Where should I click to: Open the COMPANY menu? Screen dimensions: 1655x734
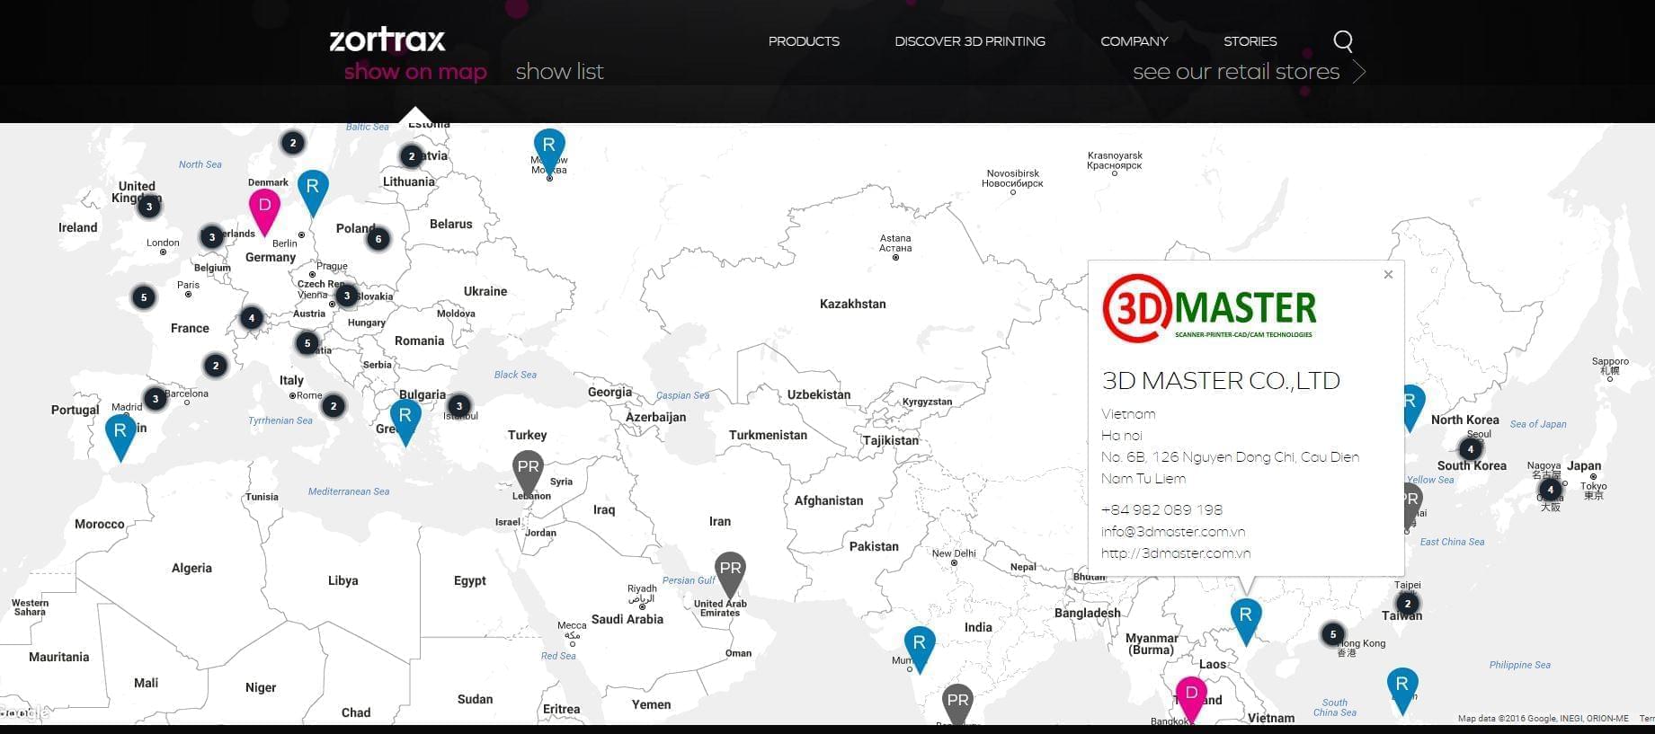click(x=1134, y=41)
